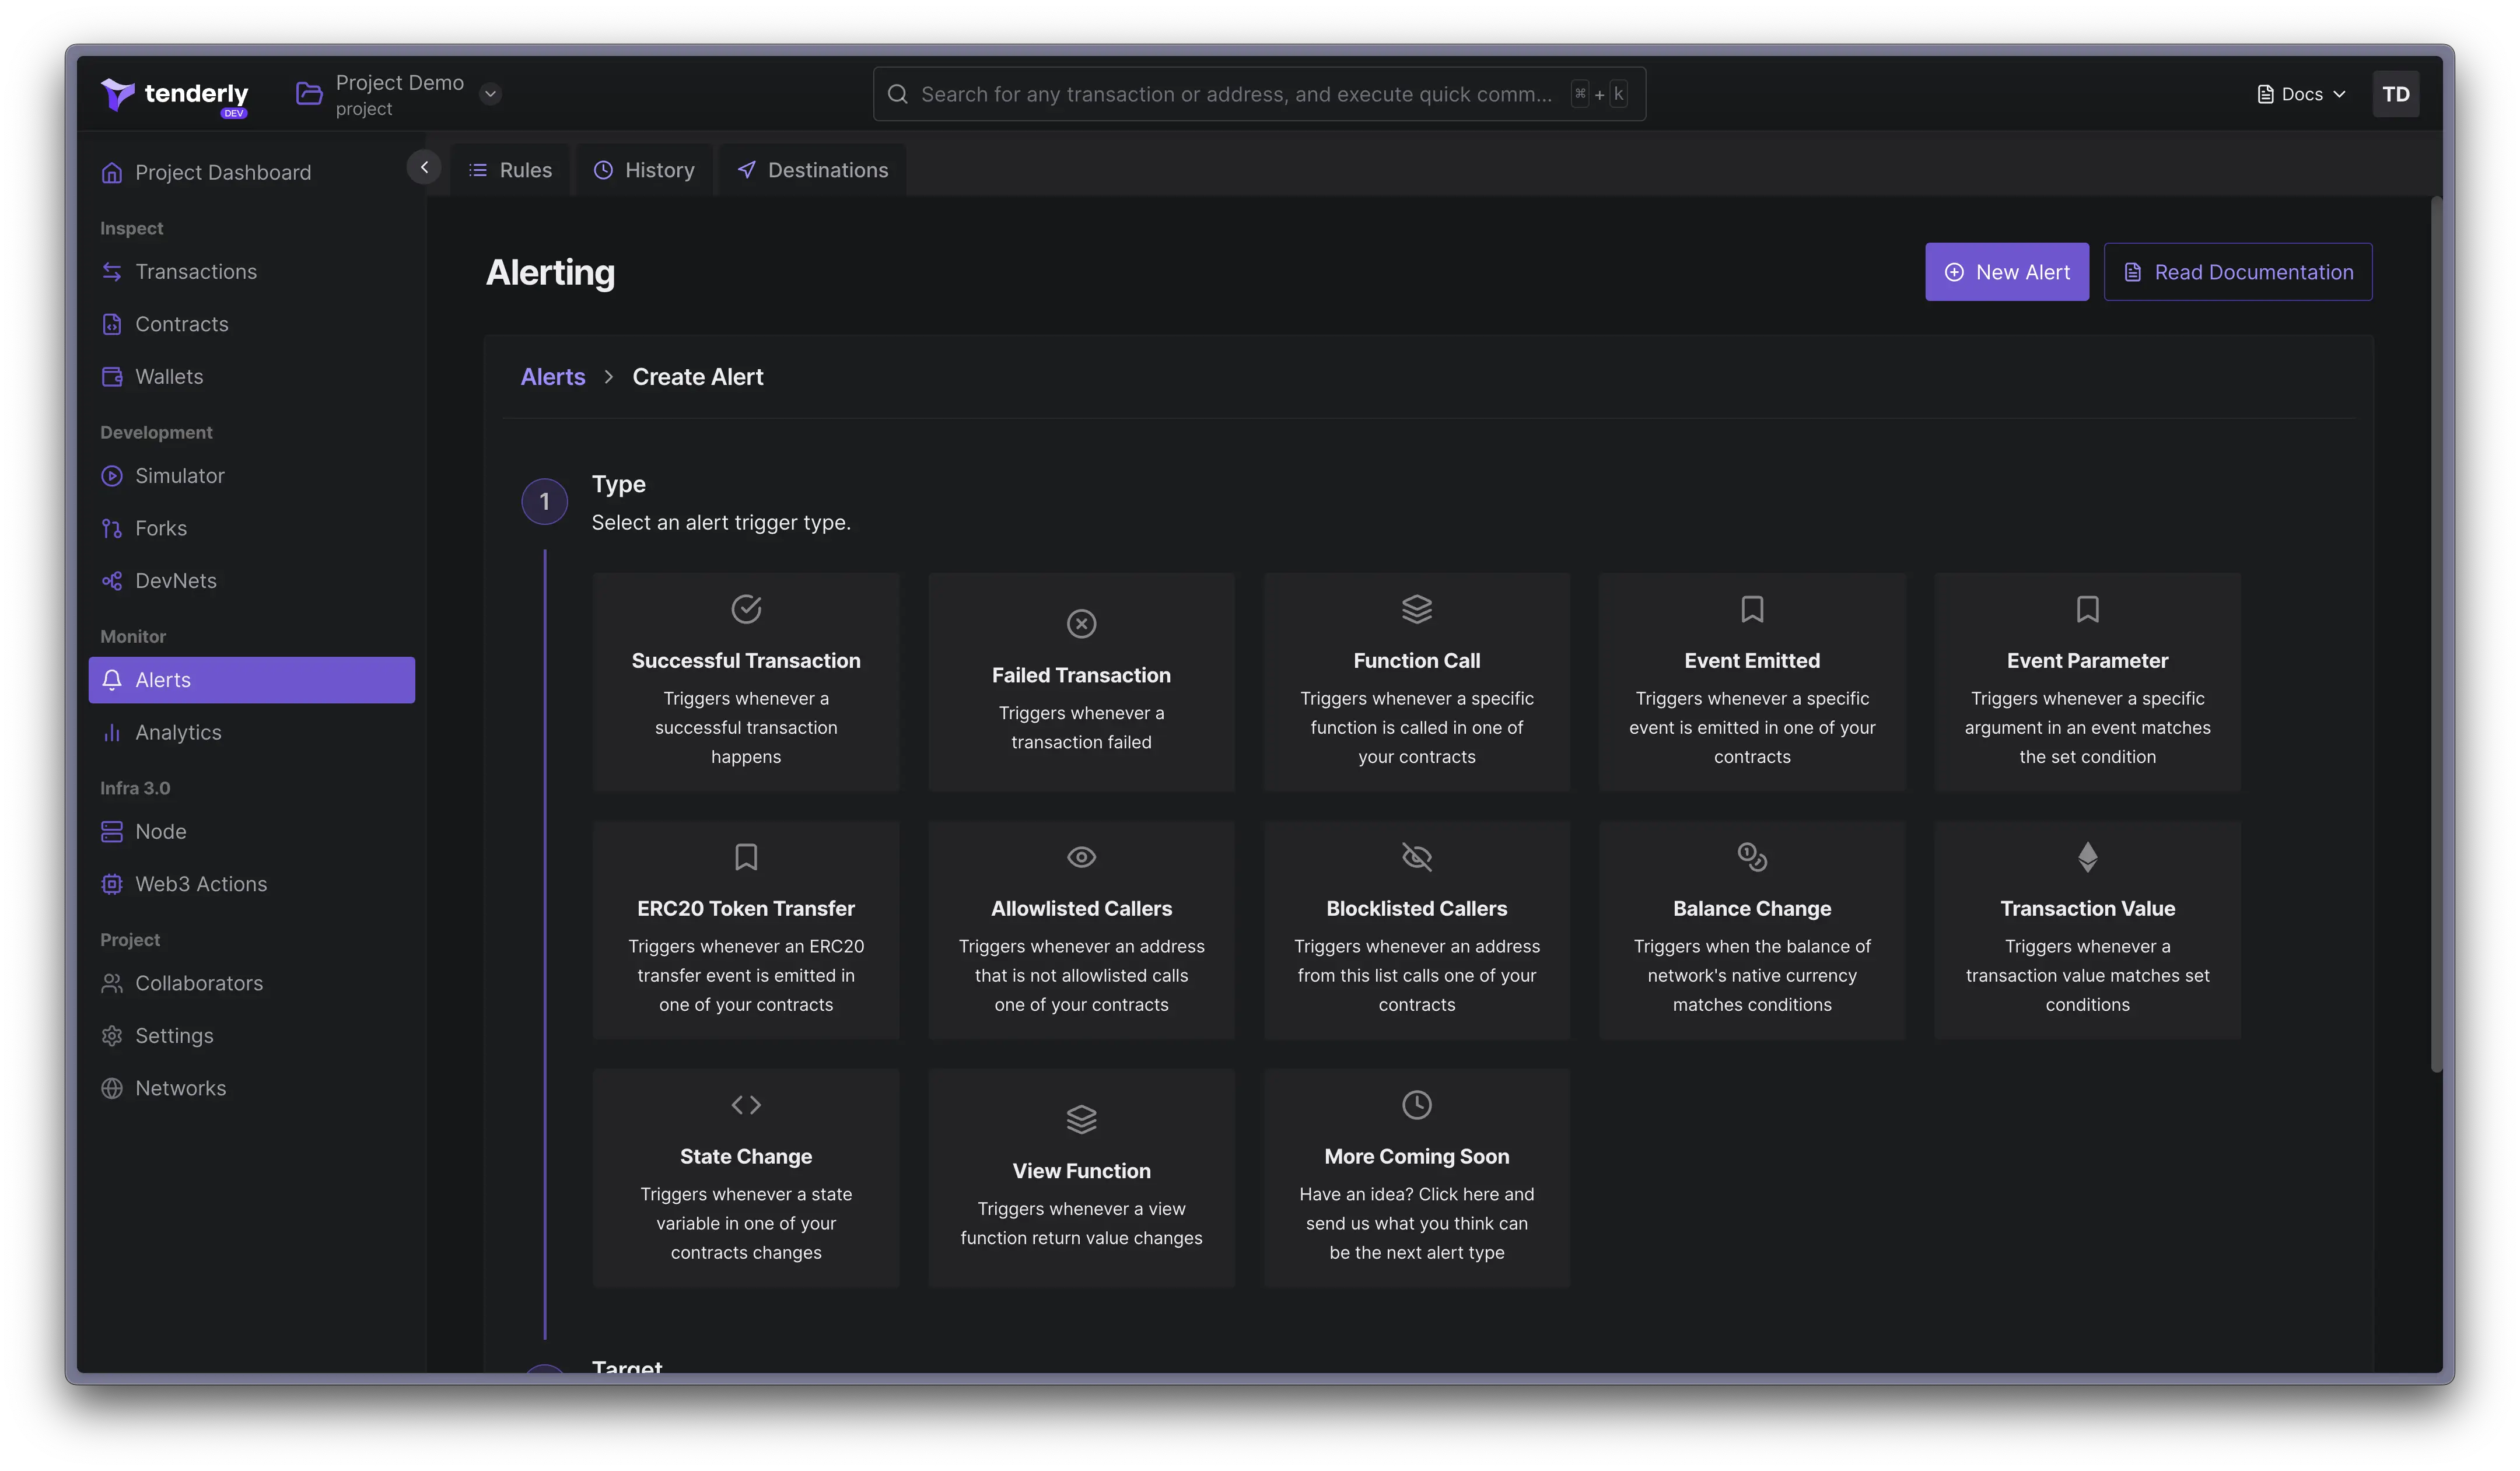Select Balance Change coins icon
The width and height of the screenshot is (2520, 1471).
[x=1752, y=857]
